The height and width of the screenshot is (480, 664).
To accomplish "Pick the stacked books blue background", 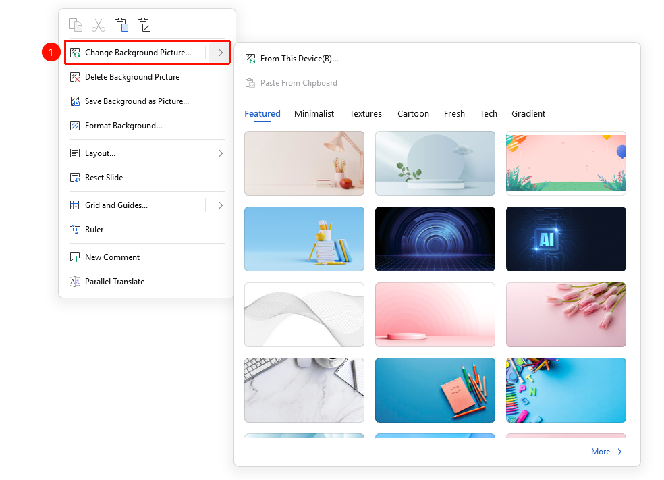I will [304, 239].
